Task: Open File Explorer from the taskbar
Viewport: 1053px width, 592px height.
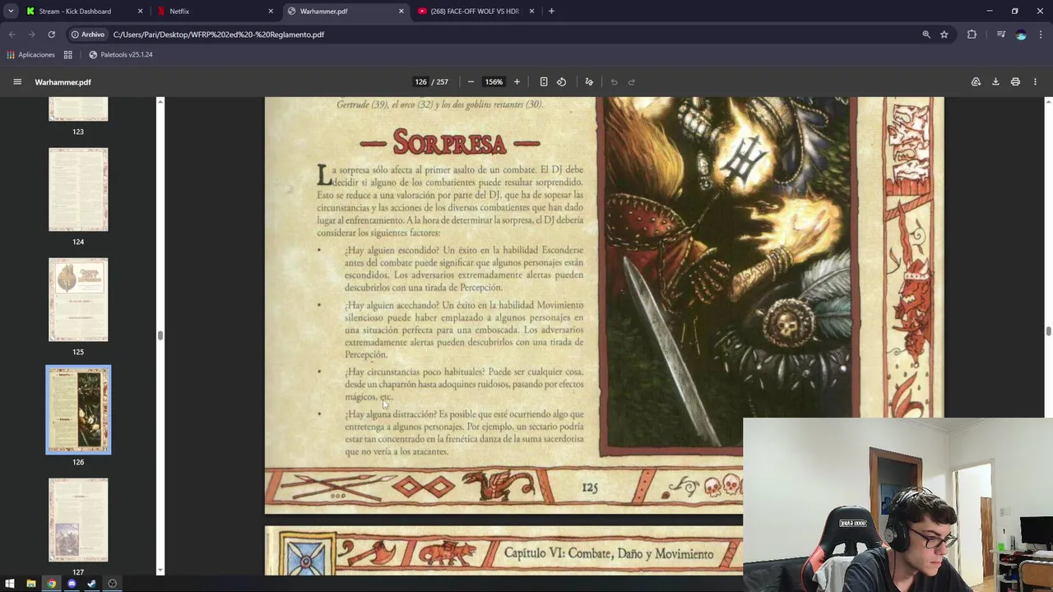Action: click(30, 584)
